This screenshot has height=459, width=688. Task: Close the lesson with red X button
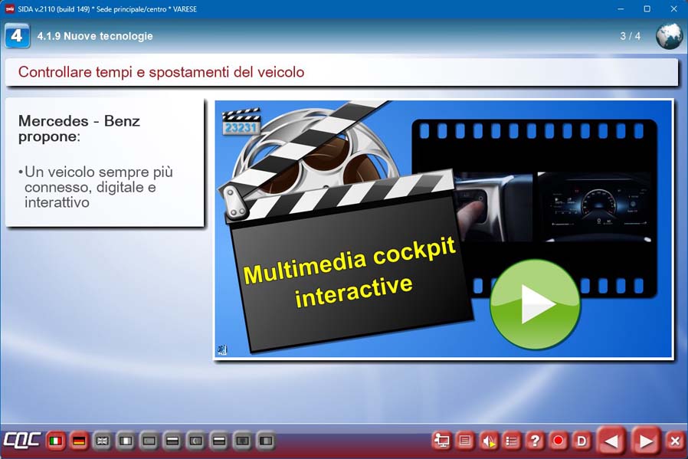coord(674,441)
